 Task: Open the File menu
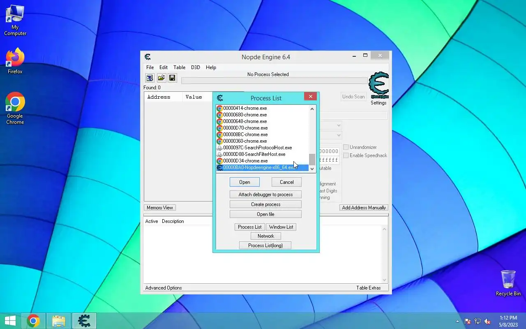pos(150,67)
